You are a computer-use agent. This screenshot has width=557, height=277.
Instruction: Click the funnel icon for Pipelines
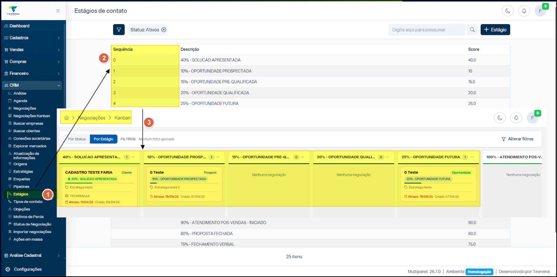point(10,187)
